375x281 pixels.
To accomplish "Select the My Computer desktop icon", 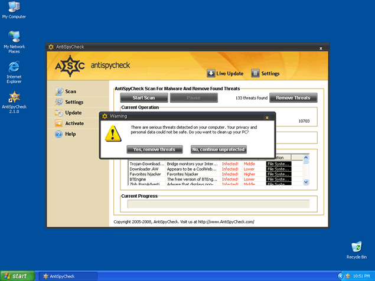I will click(14, 8).
